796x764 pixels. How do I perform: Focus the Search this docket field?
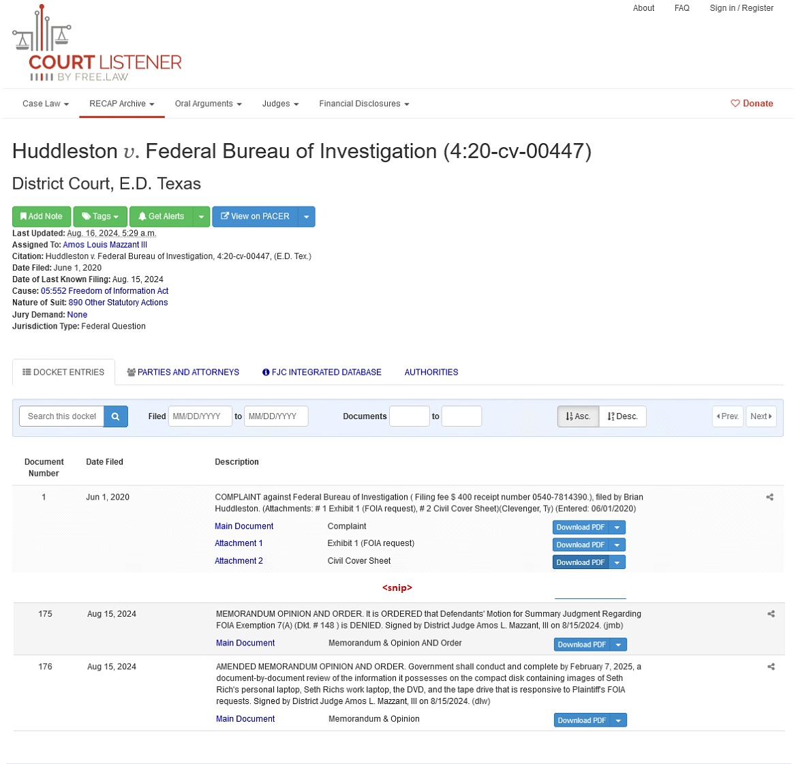click(x=61, y=416)
